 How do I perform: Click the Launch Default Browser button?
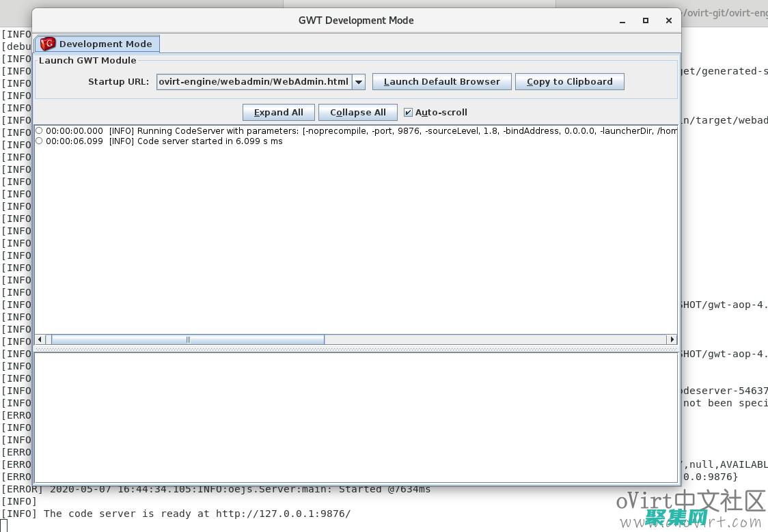(x=441, y=82)
